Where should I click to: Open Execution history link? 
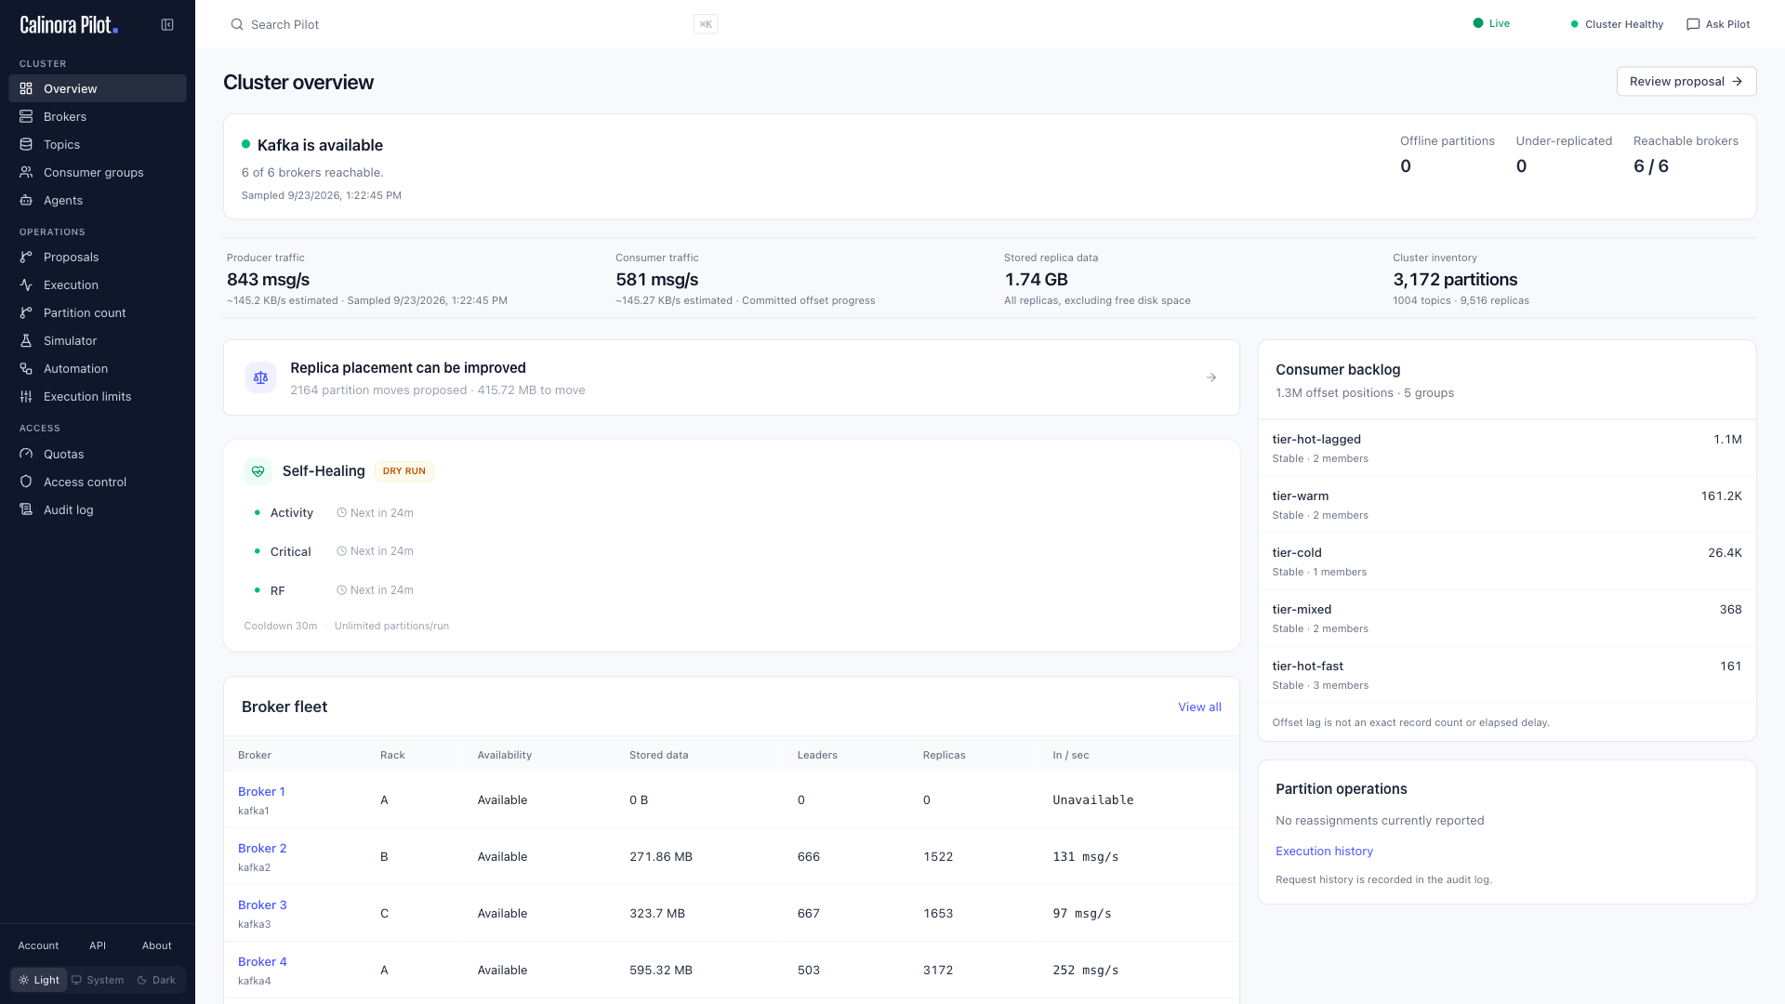1324,851
